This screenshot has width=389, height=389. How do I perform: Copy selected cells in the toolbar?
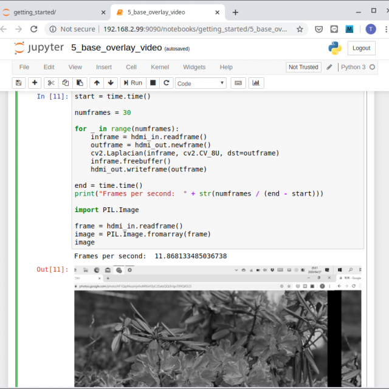[66, 83]
